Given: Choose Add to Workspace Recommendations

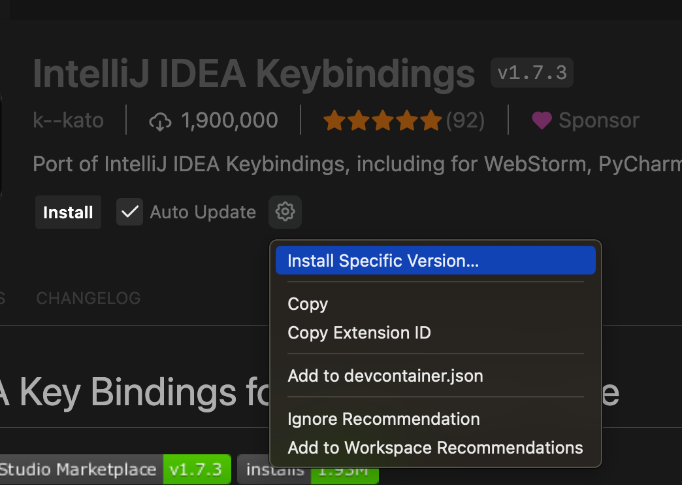Looking at the screenshot, I should (x=435, y=448).
